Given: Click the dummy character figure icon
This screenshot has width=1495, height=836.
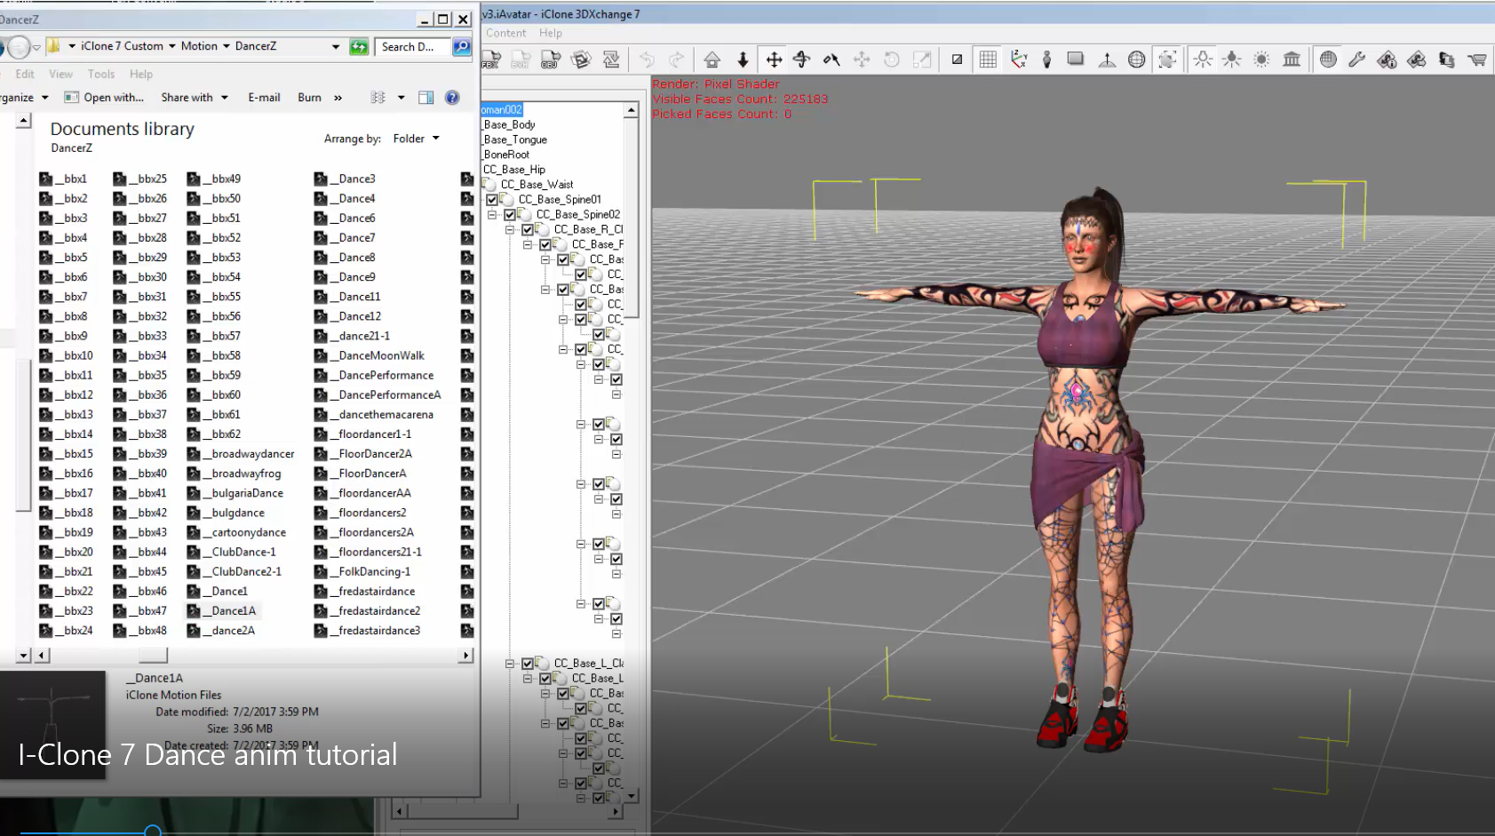Looking at the screenshot, I should [x=1047, y=60].
